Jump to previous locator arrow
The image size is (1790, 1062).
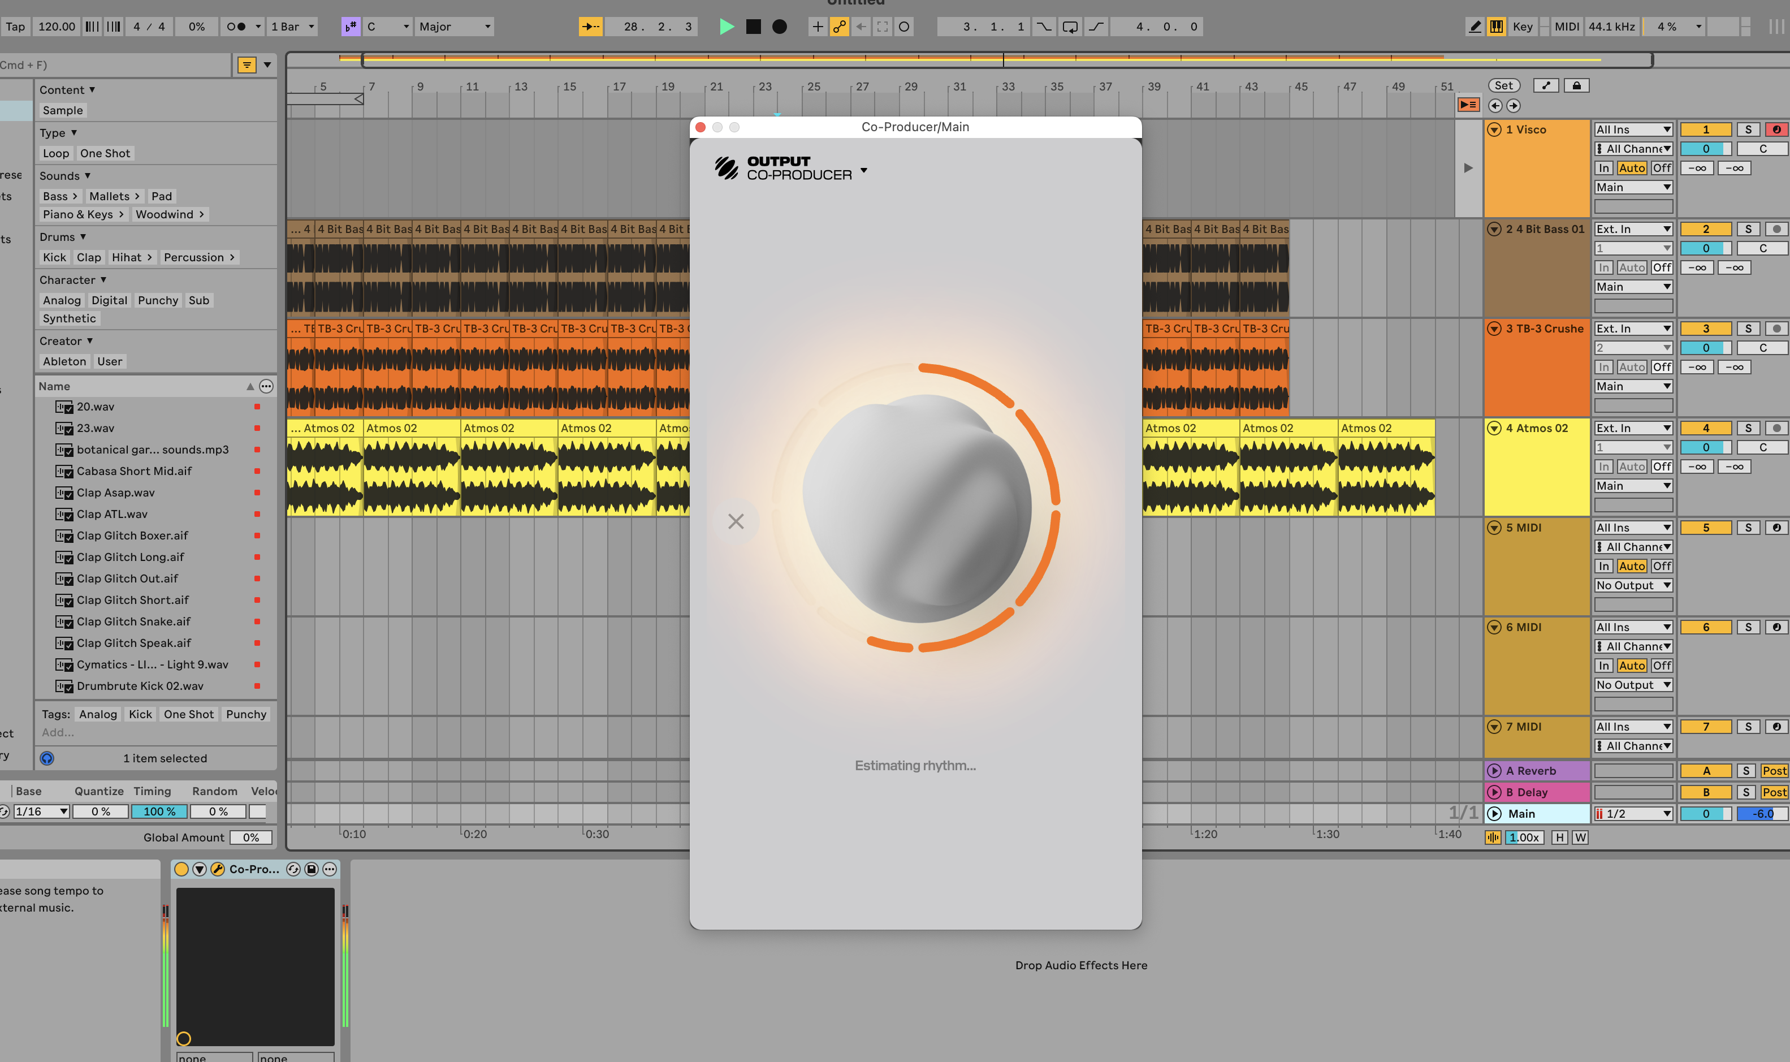point(1495,106)
